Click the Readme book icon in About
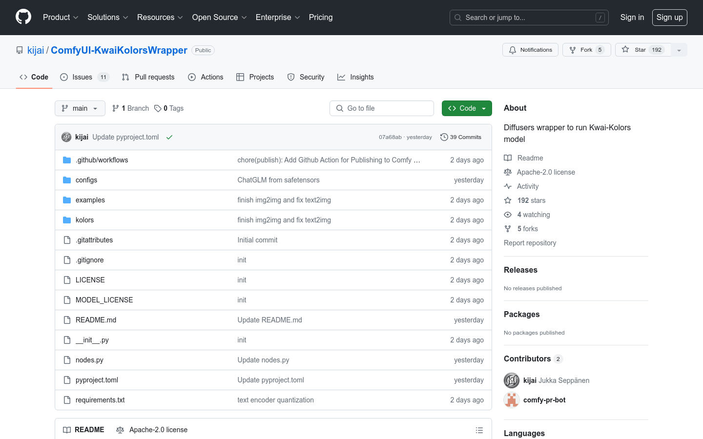703x439 pixels. pyautogui.click(x=508, y=158)
